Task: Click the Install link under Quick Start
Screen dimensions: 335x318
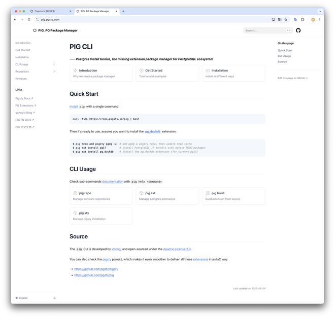Action: (74, 107)
